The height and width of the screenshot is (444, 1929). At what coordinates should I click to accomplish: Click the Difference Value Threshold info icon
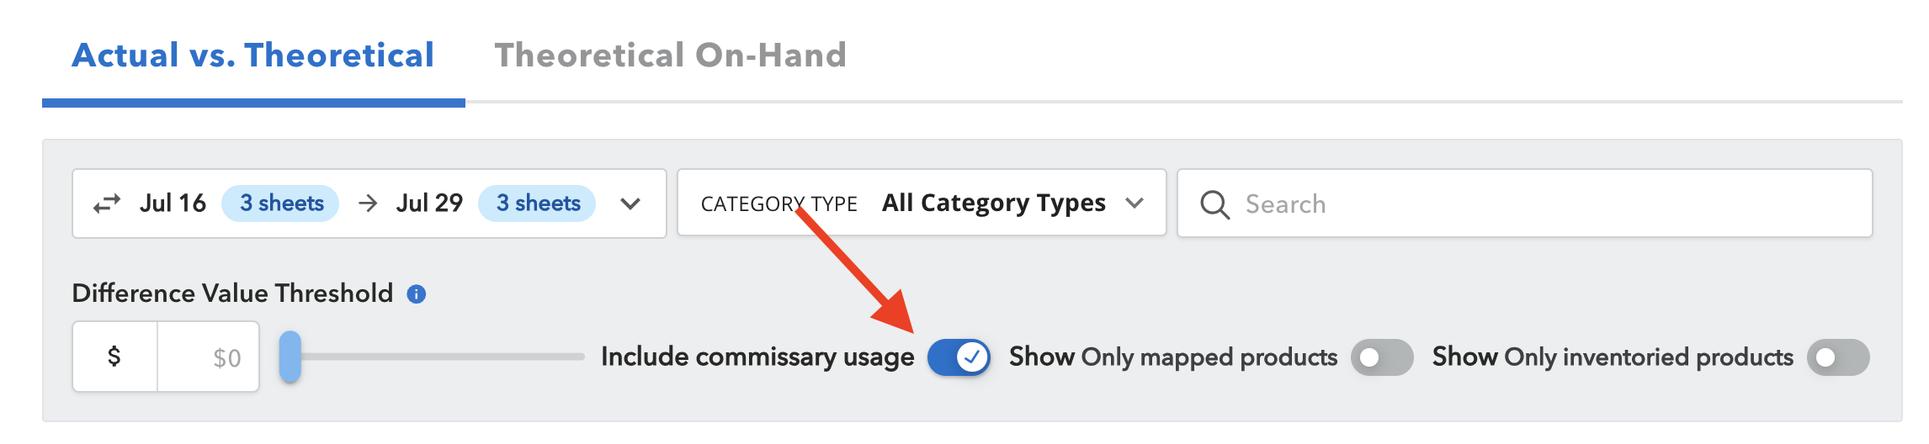(x=417, y=293)
